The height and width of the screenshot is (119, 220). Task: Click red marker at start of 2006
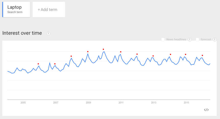click(38, 64)
